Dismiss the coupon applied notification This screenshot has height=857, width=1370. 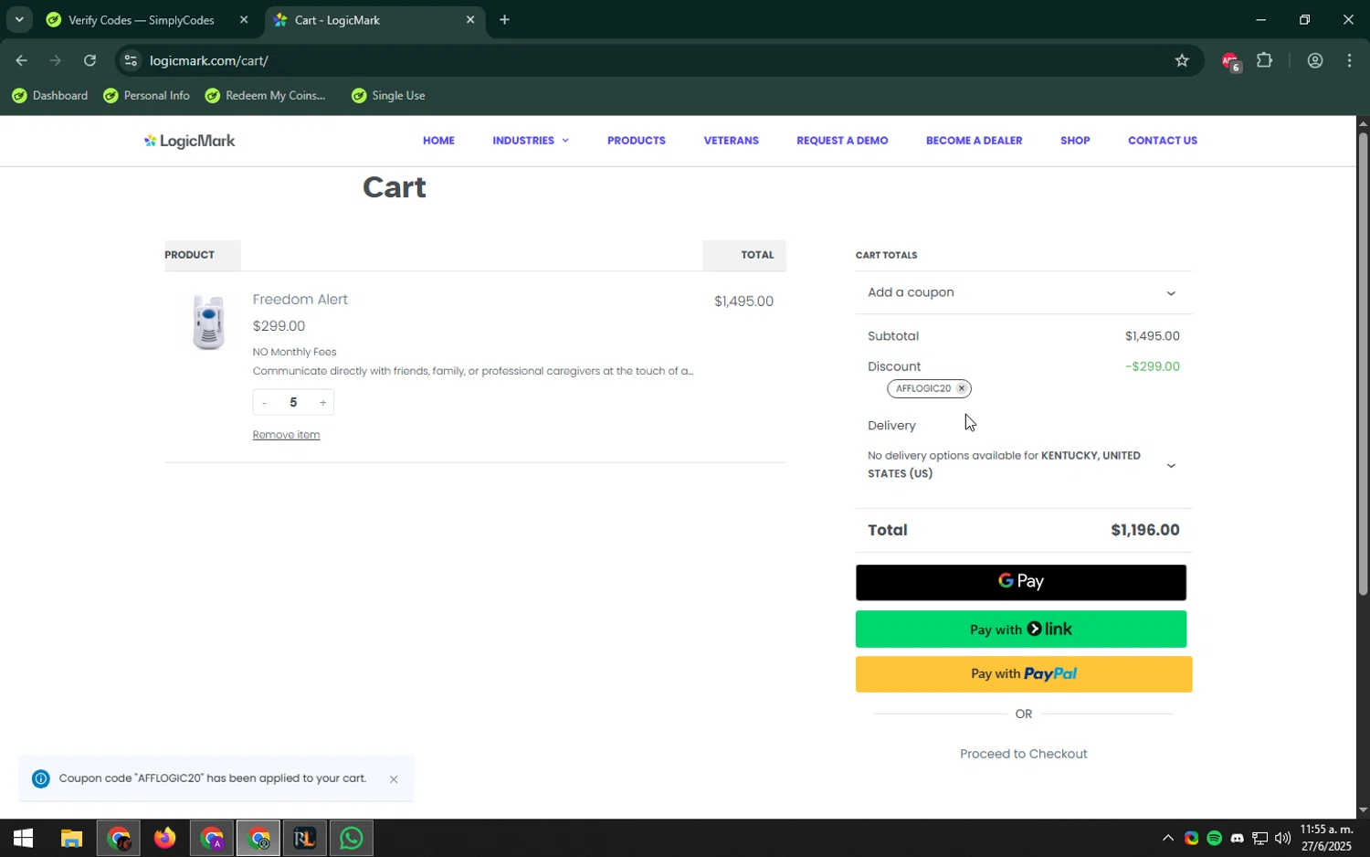394,779
